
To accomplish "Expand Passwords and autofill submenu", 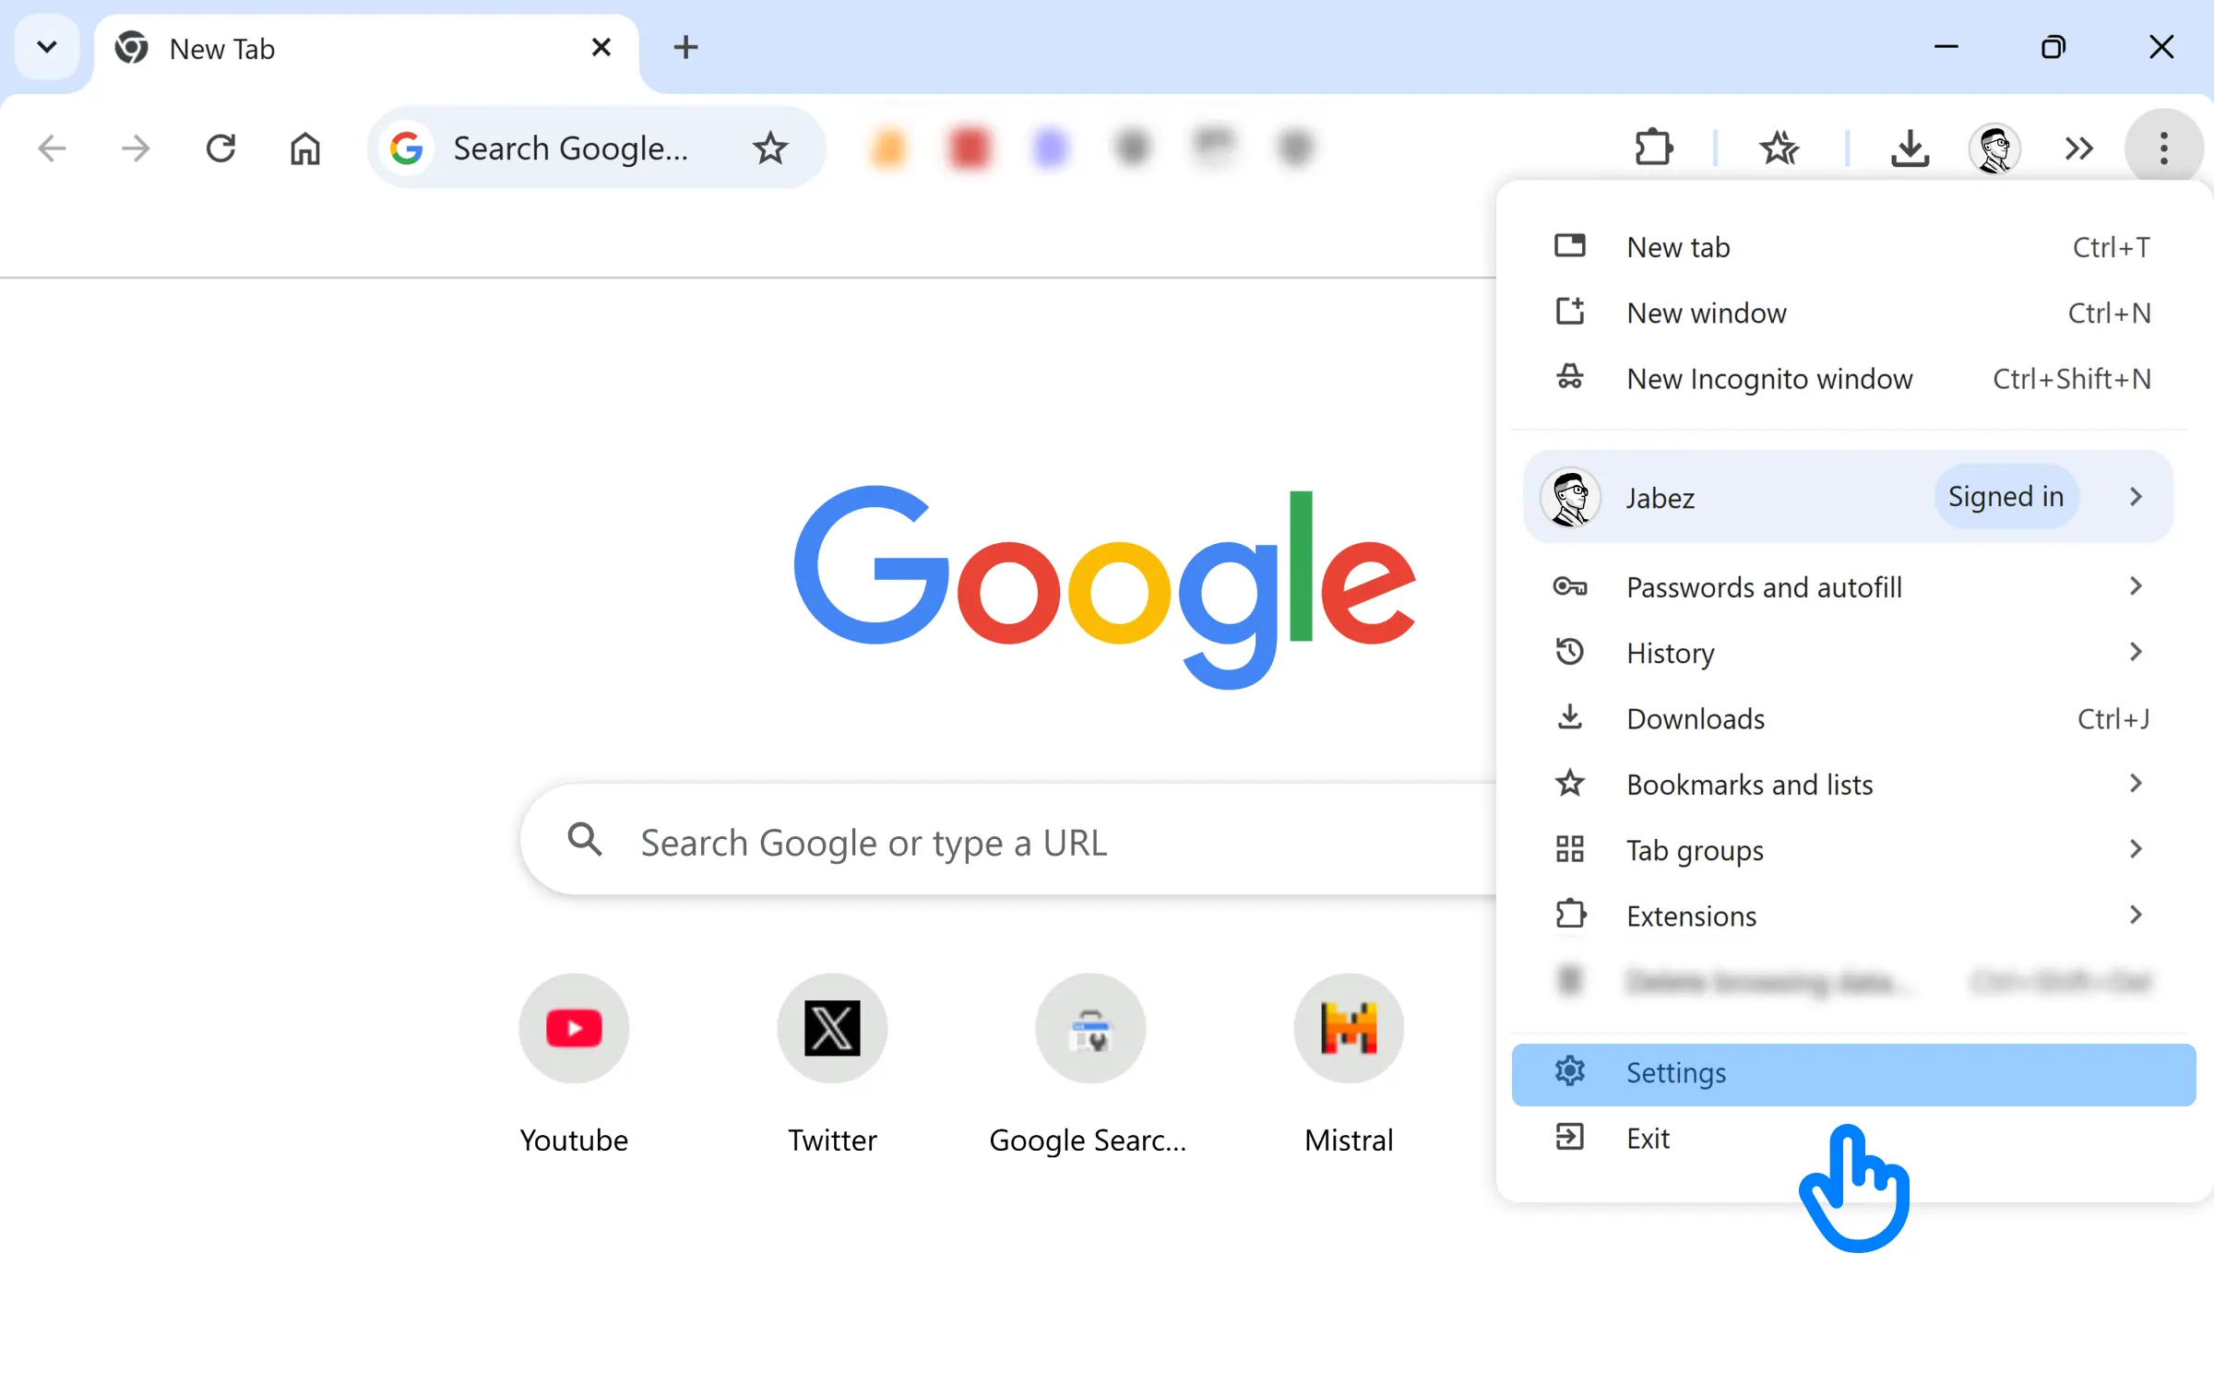I will click(1853, 586).
